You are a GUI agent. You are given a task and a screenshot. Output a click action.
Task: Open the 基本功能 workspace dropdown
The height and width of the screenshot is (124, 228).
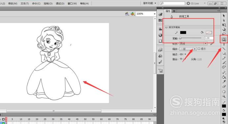[x=150, y=3]
